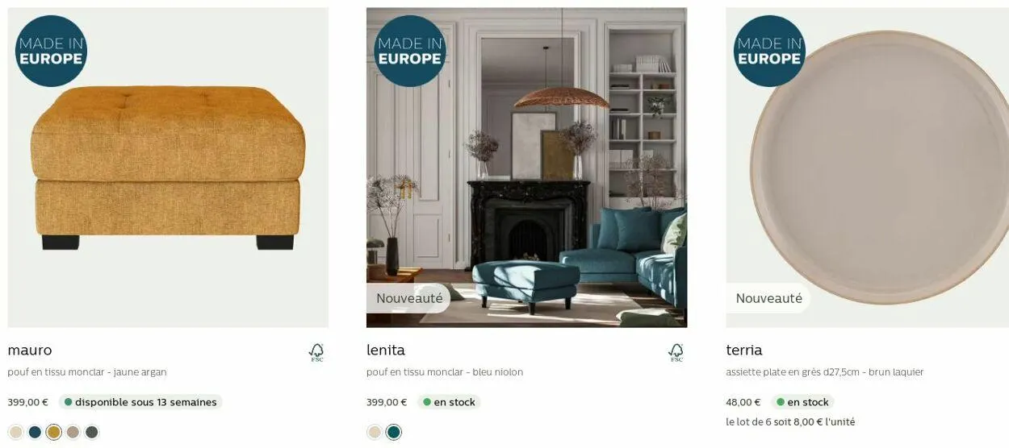Choose the dark grey swatch for mauro
The width and height of the screenshot is (1009, 448).
pyautogui.click(x=92, y=432)
